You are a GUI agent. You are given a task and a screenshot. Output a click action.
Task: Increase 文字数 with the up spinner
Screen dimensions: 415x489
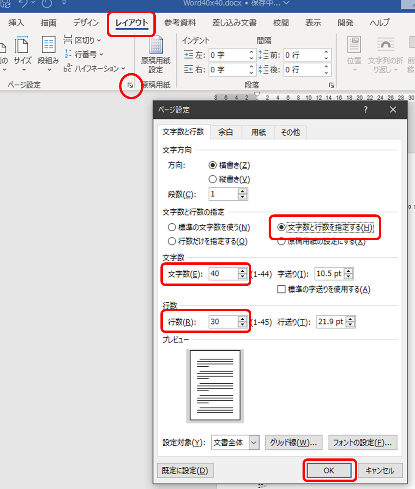coord(242,271)
